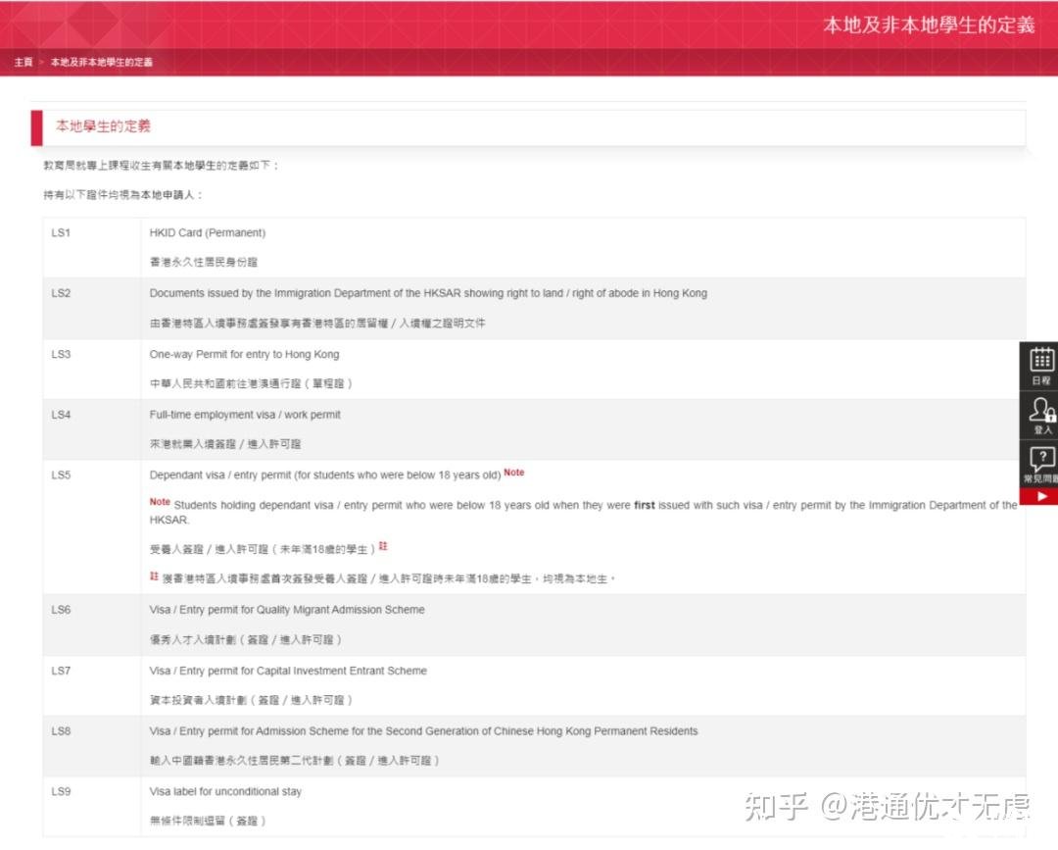Click 'Full-time employment visa / work permit'
This screenshot has width=1058, height=850.
coord(245,415)
